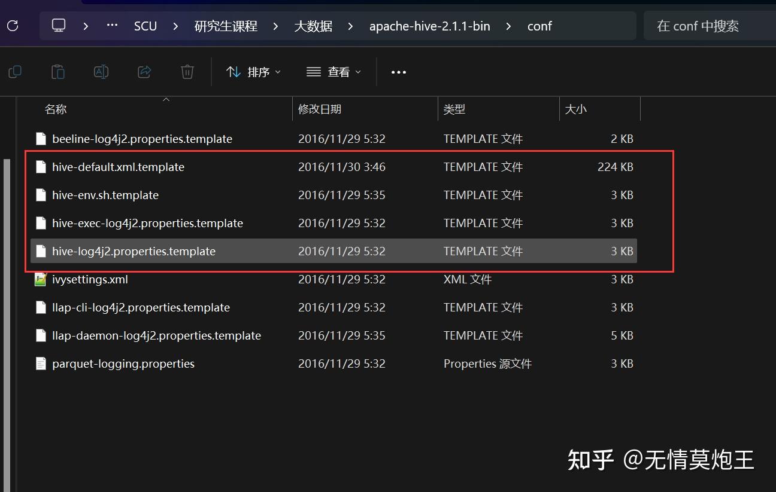Expand the 查看 view dropdown

334,72
